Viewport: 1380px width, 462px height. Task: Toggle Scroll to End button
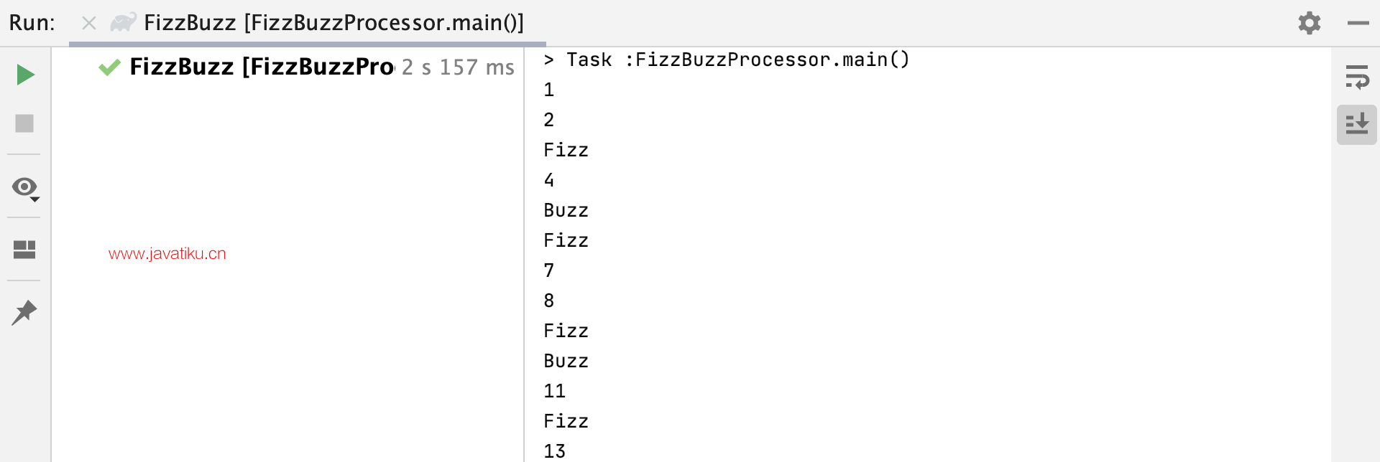1357,124
